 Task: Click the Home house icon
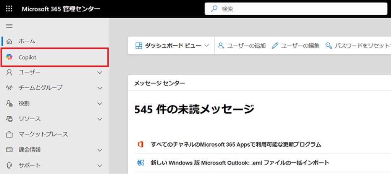click(9, 41)
